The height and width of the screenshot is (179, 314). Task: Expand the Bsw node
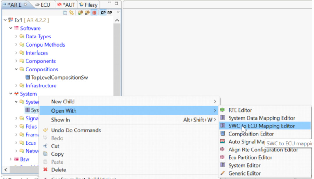tap(11, 159)
